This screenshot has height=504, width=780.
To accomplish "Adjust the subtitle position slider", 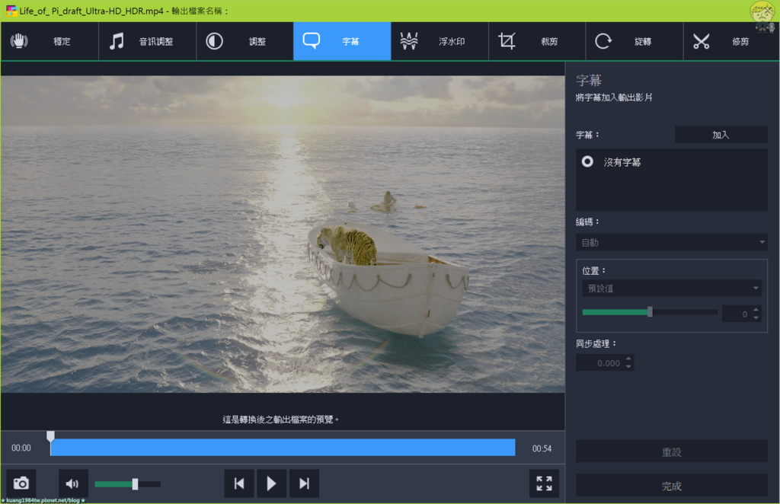I will click(x=650, y=312).
